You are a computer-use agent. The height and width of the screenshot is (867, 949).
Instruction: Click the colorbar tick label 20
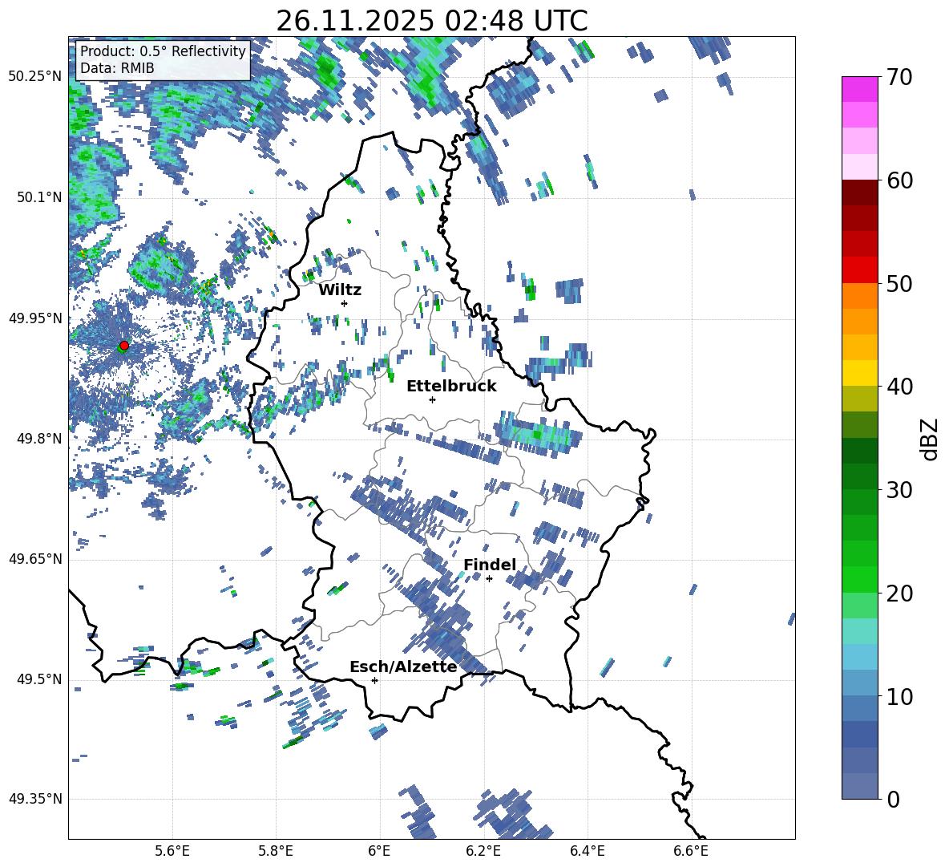point(899,594)
